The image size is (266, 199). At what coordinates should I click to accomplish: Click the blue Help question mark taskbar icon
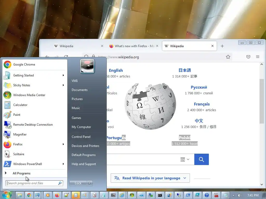tap(207, 195)
